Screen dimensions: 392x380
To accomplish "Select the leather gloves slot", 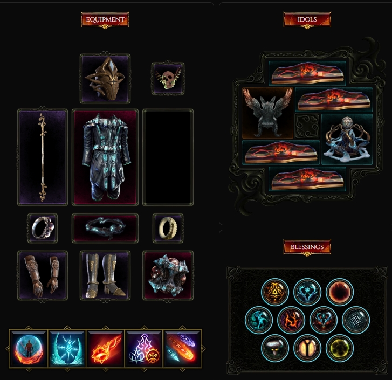I will (43, 275).
